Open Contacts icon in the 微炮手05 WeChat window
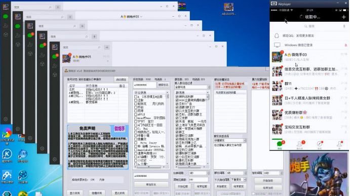Image resolution: width=350 pixels, height=196 pixels. [55, 66]
